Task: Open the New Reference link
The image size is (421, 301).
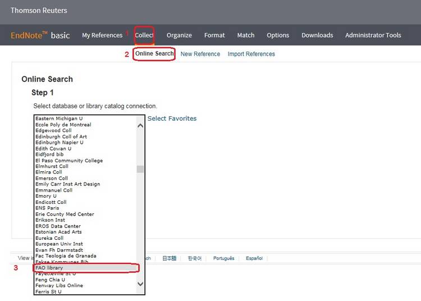Action: click(200, 54)
